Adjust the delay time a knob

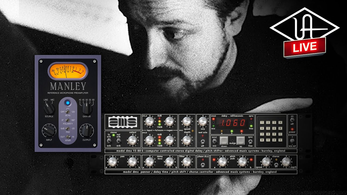(149, 161)
